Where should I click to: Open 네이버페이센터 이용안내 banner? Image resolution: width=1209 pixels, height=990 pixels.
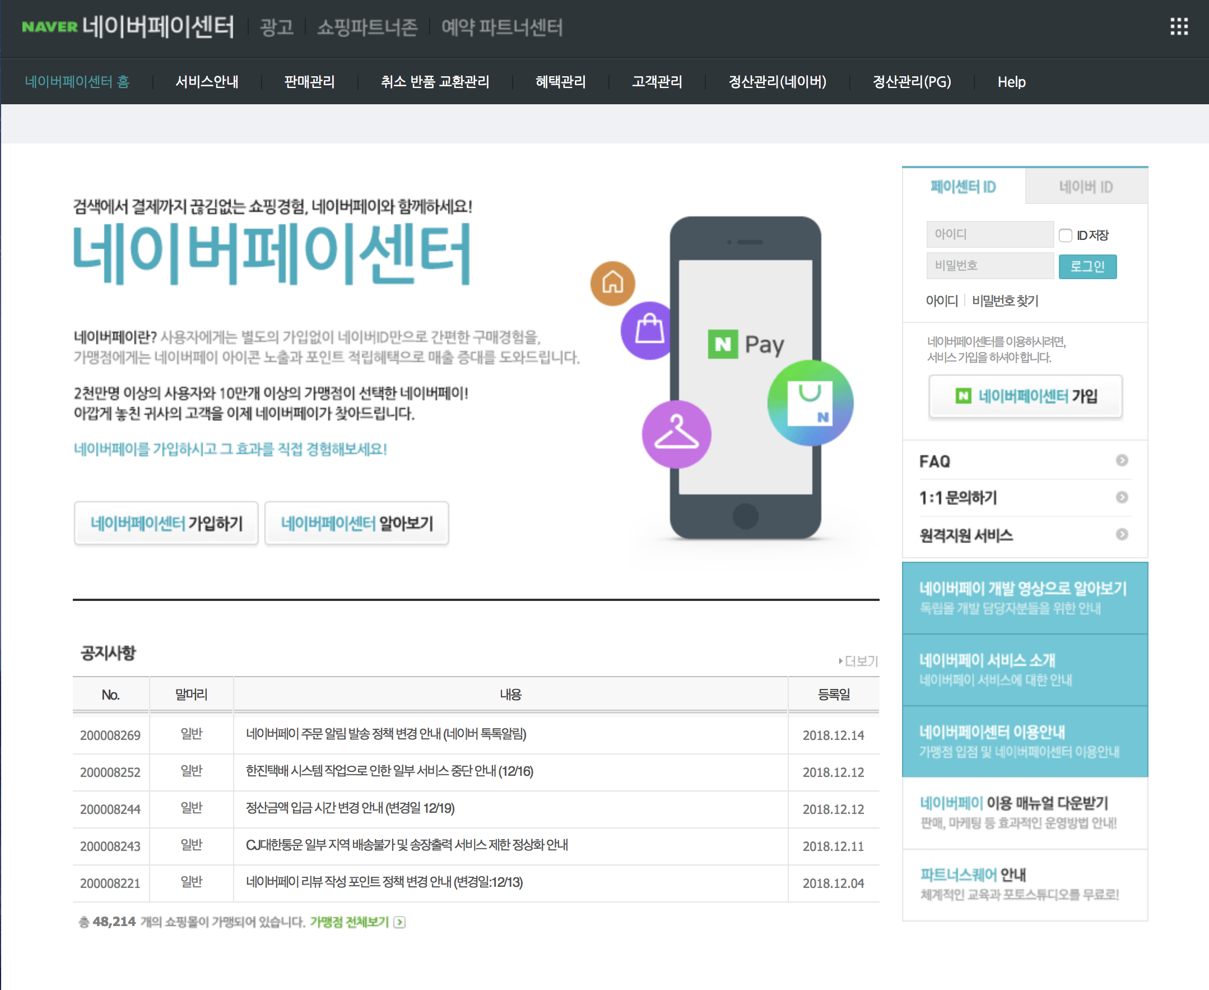click(1024, 741)
